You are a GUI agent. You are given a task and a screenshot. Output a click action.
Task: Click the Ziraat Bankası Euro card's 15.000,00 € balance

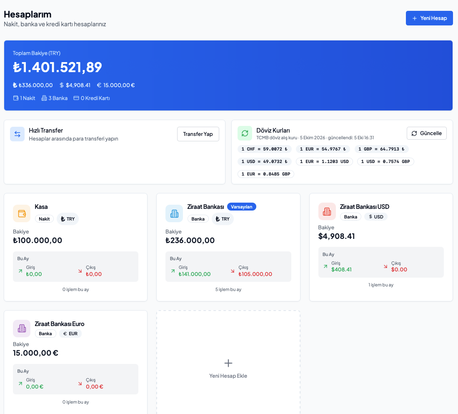pyautogui.click(x=36, y=353)
